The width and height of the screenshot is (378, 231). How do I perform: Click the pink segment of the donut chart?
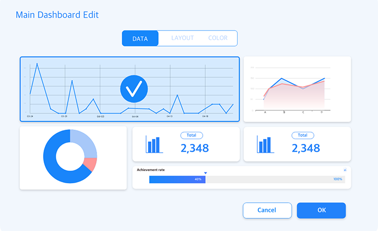point(90,165)
